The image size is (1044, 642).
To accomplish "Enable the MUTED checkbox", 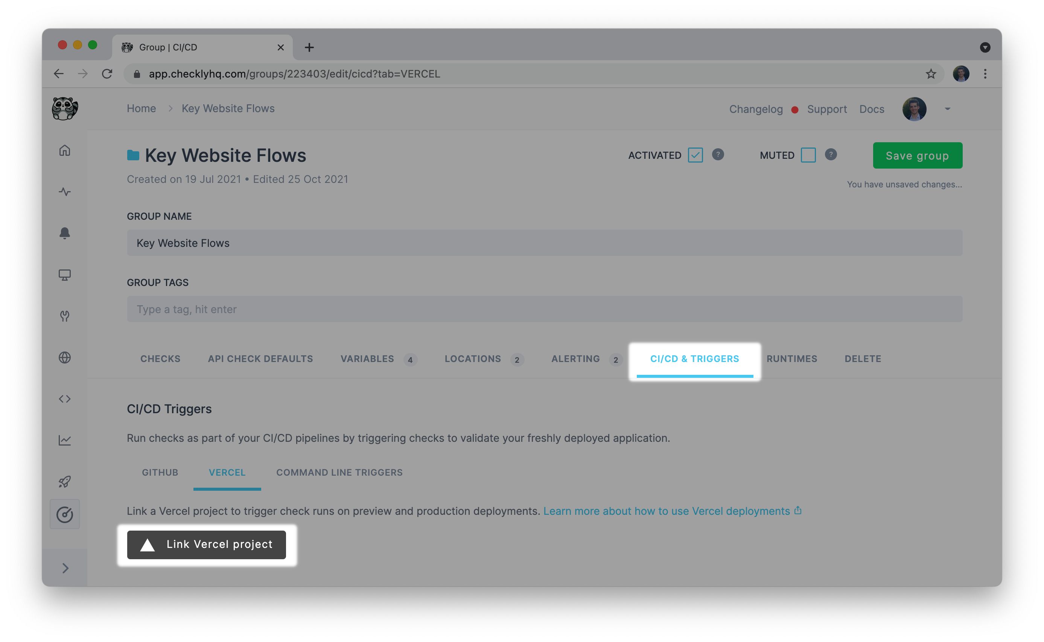I will (x=809, y=155).
